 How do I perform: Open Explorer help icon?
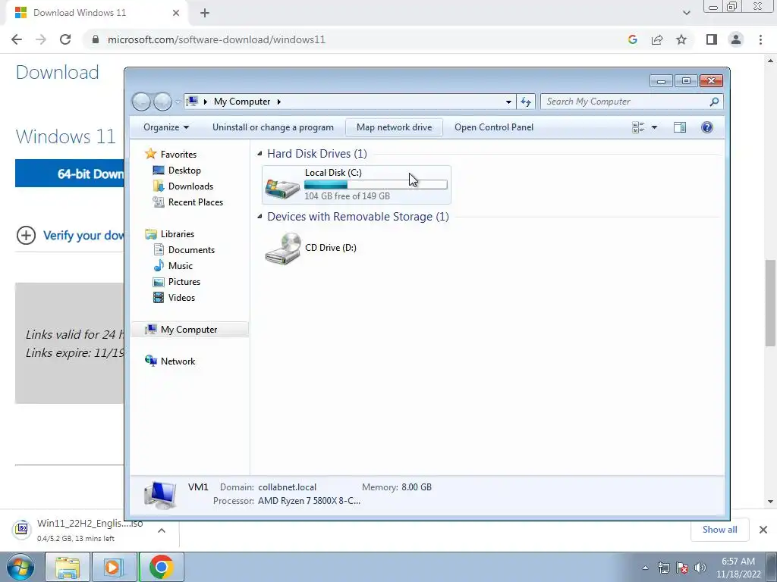(707, 127)
